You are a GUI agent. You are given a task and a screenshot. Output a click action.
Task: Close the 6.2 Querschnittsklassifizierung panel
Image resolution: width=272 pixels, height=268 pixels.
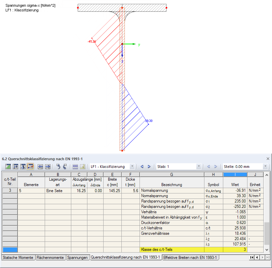(x=268, y=159)
